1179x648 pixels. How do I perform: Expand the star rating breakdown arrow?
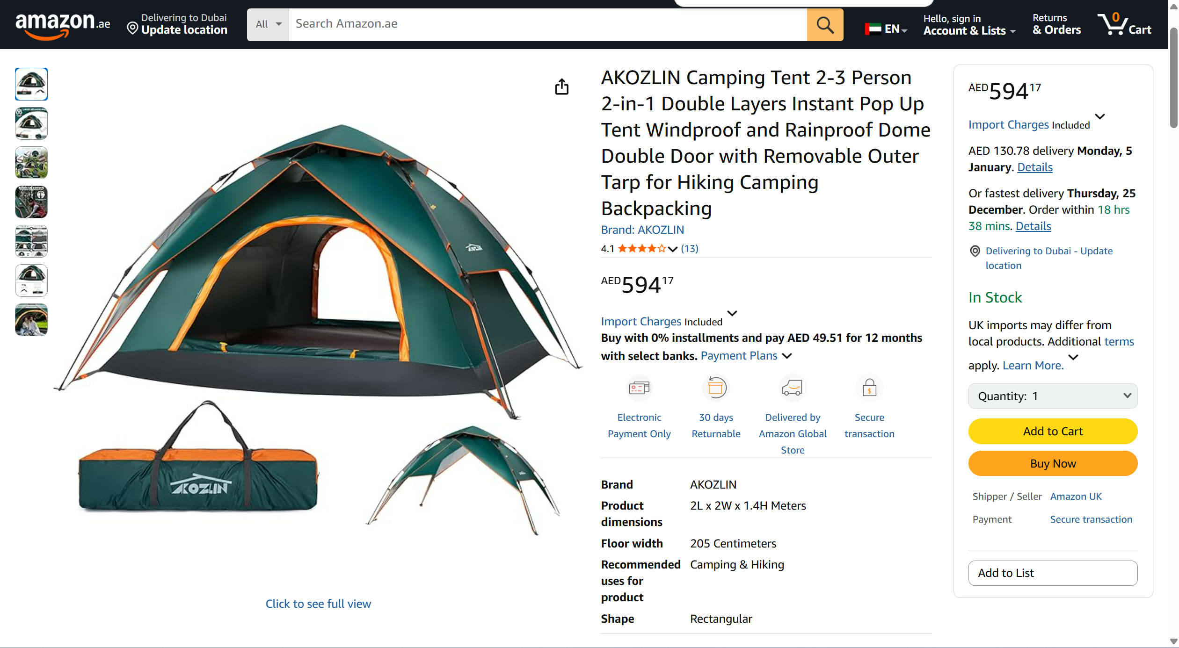[x=672, y=249]
